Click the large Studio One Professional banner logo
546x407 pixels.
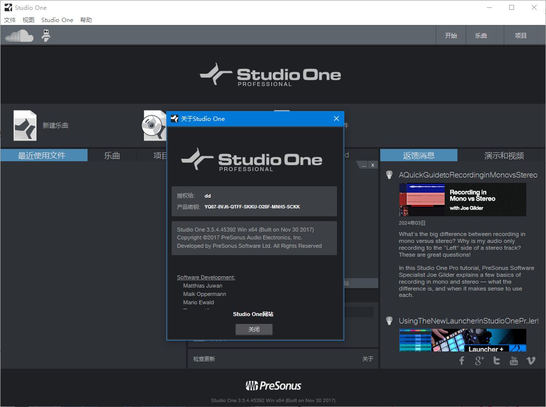point(271,74)
